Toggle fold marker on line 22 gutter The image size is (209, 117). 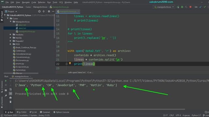tap(67, 64)
